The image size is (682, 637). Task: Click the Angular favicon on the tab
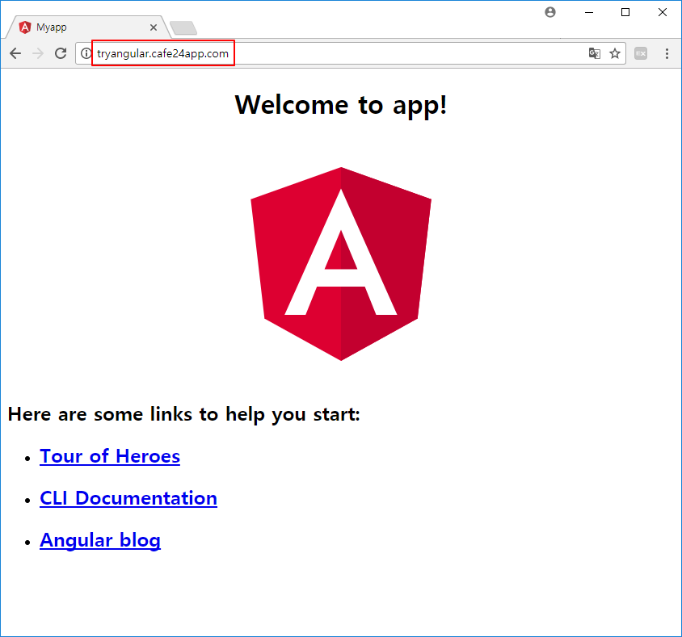click(x=25, y=27)
